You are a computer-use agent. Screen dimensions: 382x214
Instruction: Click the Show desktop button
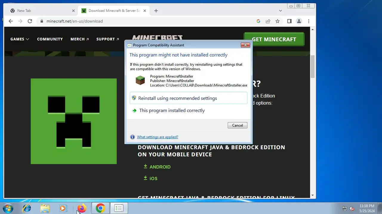(380, 208)
